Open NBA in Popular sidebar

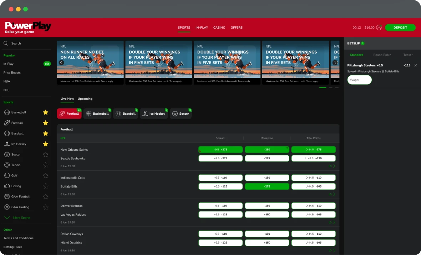7,81
